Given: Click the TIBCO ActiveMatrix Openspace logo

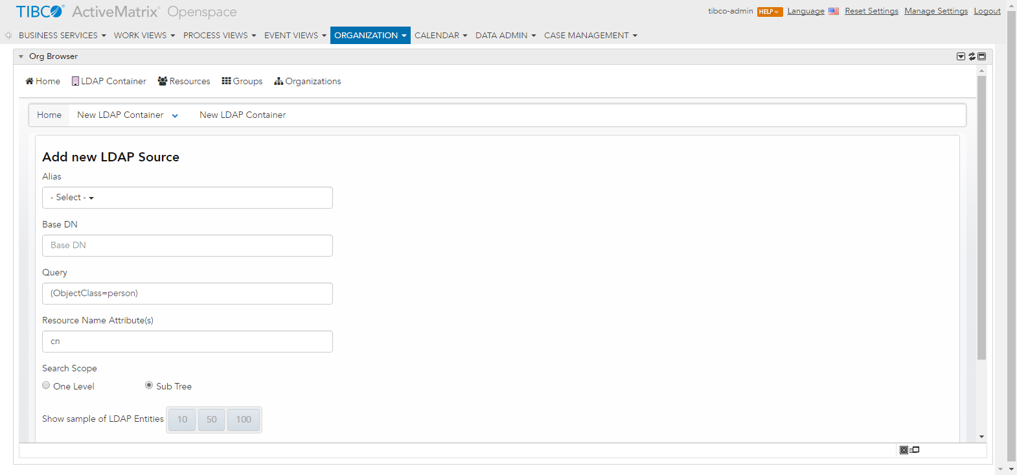Looking at the screenshot, I should click(x=126, y=12).
